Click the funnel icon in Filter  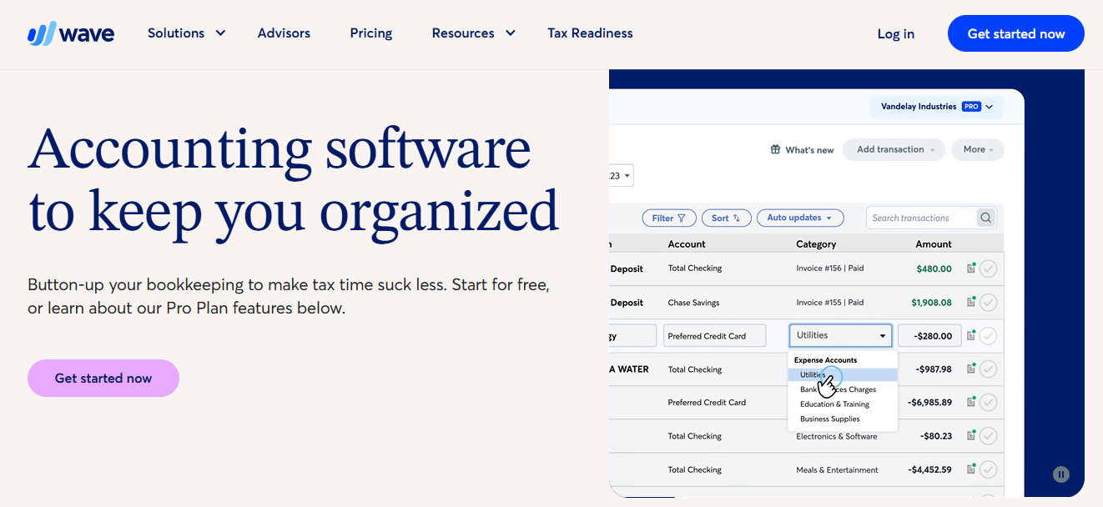click(x=682, y=218)
